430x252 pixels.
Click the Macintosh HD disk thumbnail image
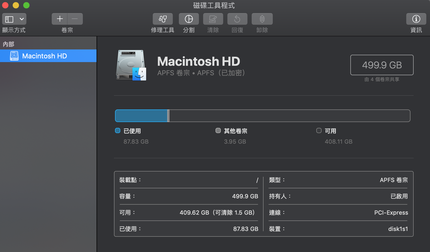131,65
